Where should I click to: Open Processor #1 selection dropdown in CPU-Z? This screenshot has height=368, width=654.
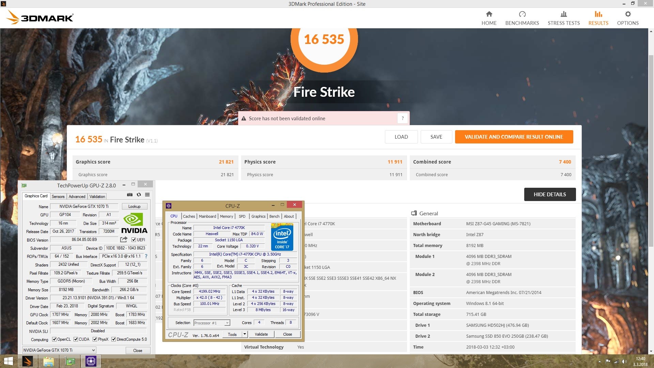click(212, 323)
